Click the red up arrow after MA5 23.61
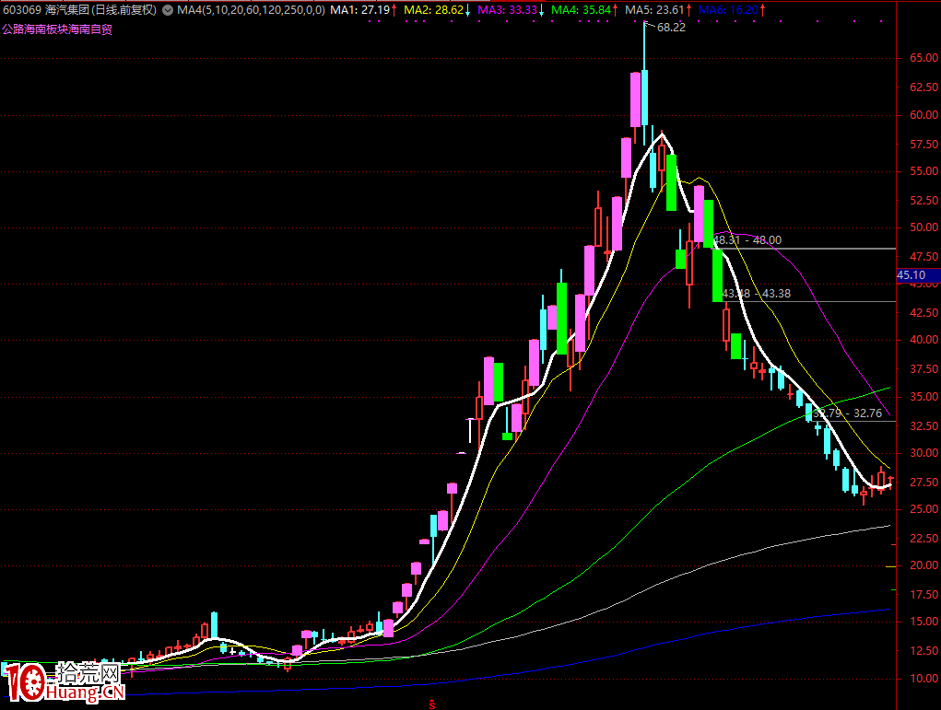The width and height of the screenshot is (941, 710). (x=688, y=11)
